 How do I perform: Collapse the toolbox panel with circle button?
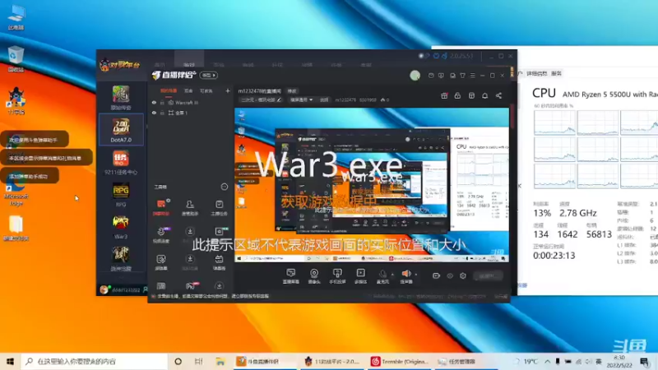pyautogui.click(x=224, y=187)
